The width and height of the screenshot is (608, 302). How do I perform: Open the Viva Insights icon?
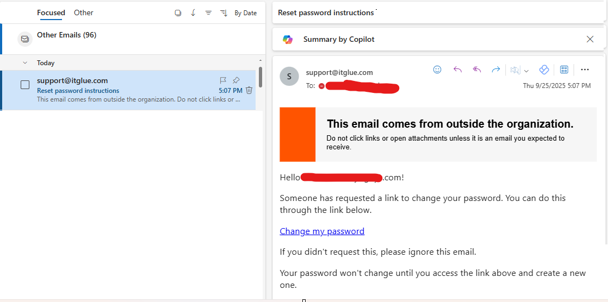click(543, 70)
